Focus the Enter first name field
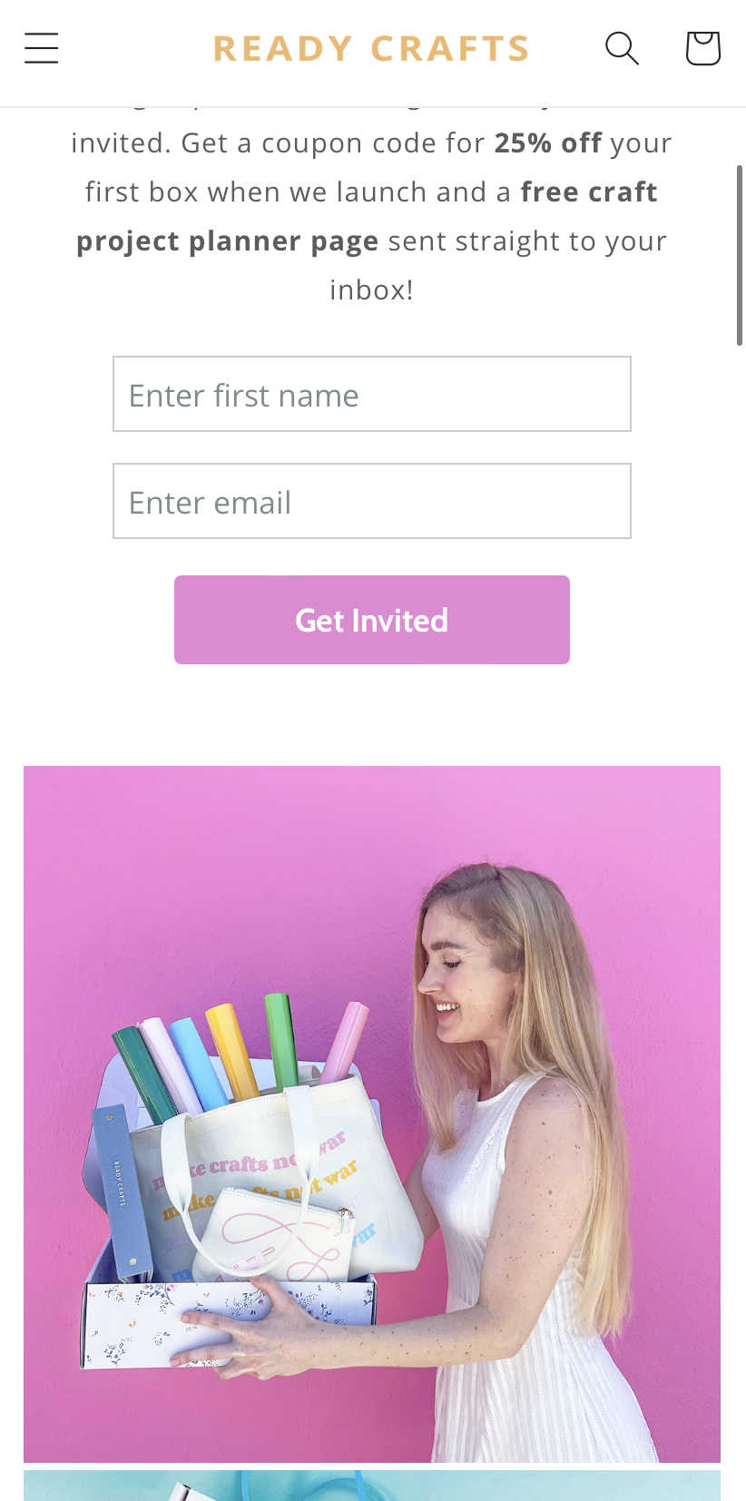Image resolution: width=746 pixels, height=1501 pixels. (372, 394)
